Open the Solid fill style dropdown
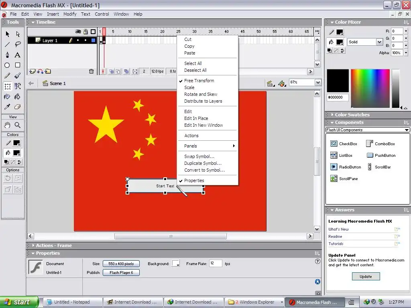 pyautogui.click(x=379, y=42)
